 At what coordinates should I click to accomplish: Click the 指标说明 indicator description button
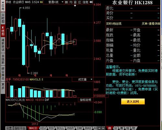point(86,100)
